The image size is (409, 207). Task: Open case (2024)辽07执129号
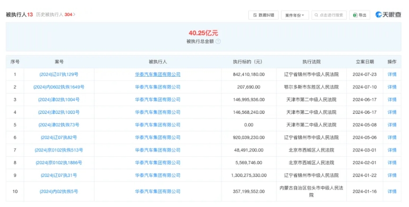coord(59,74)
